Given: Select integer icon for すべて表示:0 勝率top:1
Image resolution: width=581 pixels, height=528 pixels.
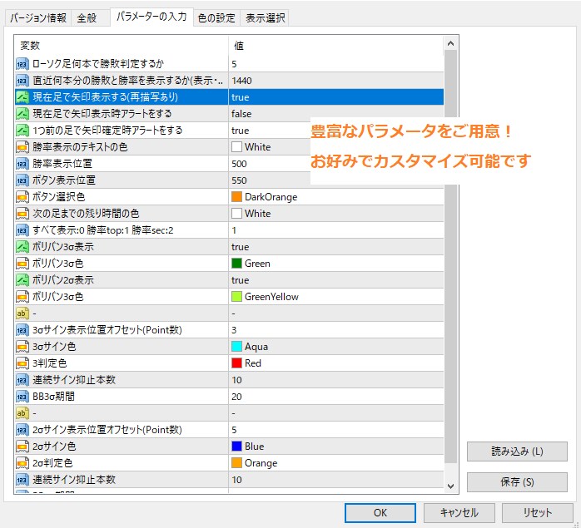Looking at the screenshot, I should [22, 230].
